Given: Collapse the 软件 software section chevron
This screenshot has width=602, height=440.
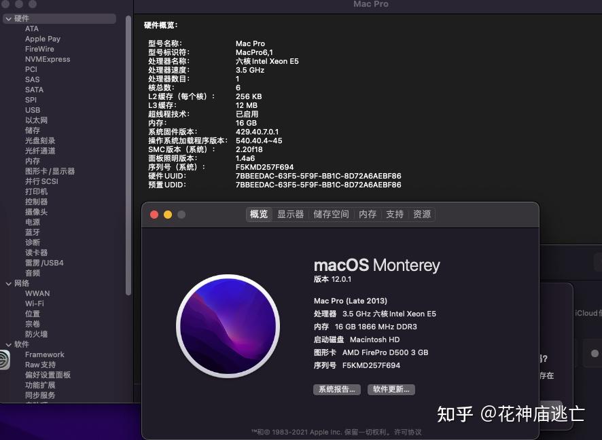Looking at the screenshot, I should click(8, 344).
